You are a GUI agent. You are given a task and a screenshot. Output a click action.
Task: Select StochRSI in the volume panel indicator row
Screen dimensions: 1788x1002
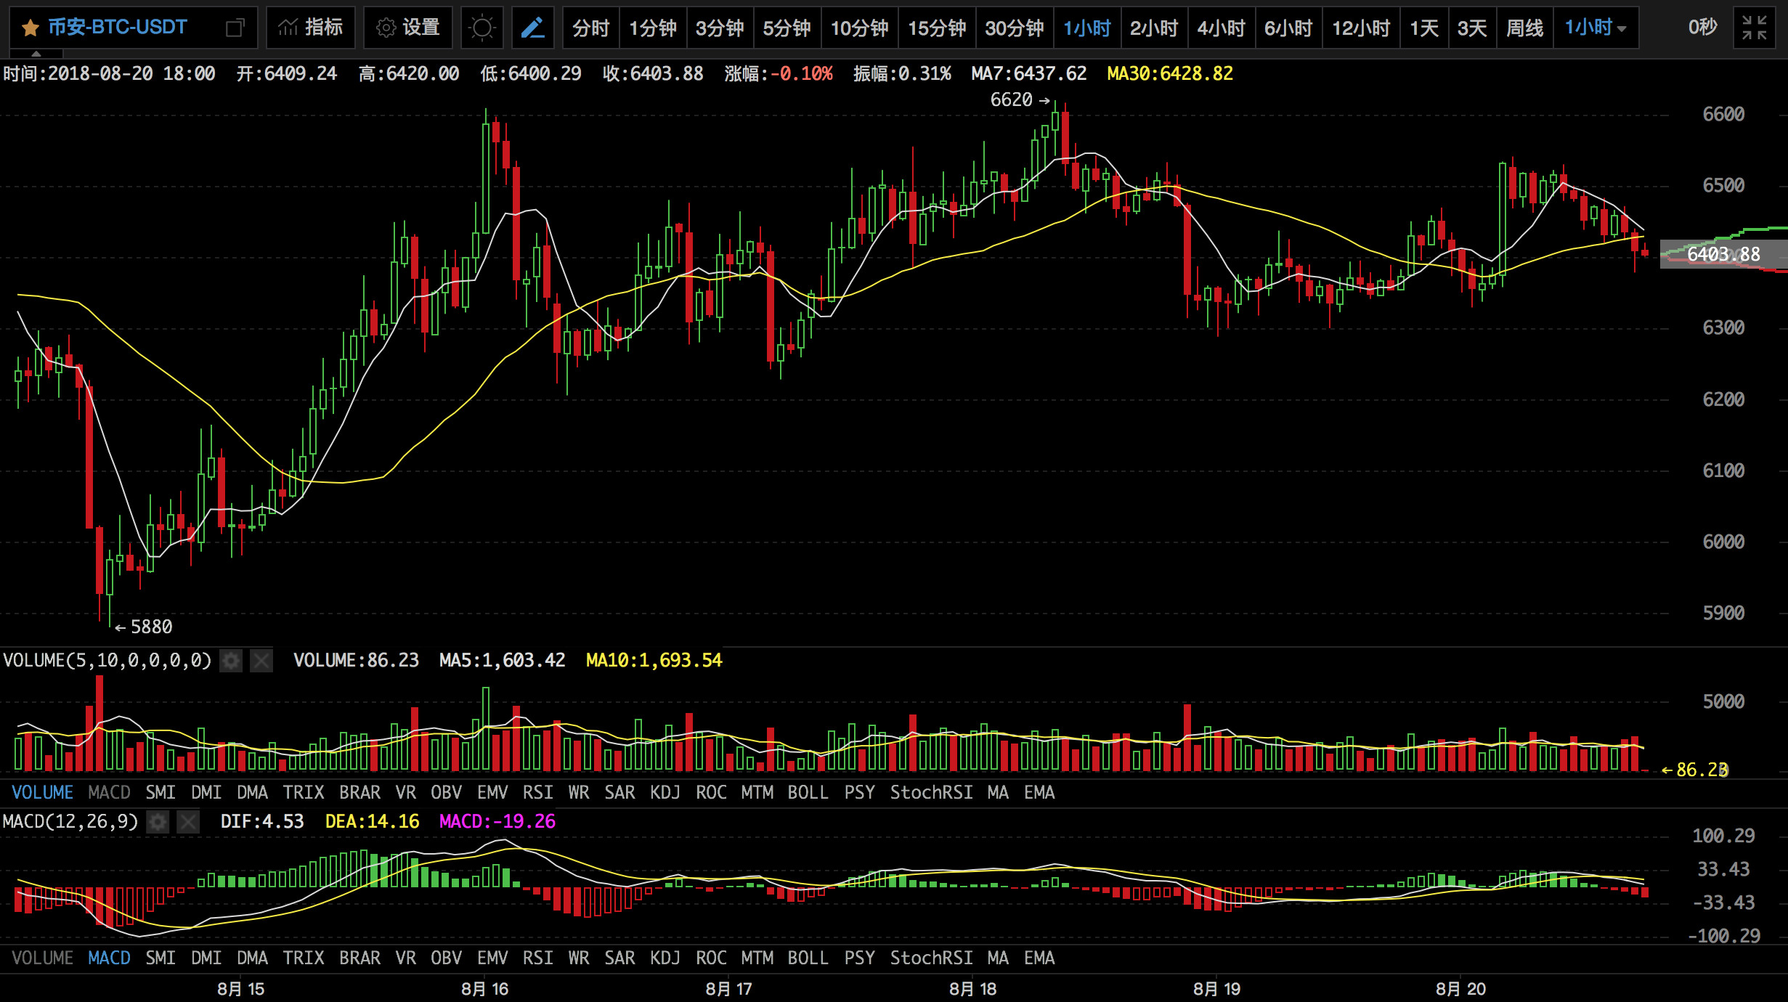tap(932, 792)
